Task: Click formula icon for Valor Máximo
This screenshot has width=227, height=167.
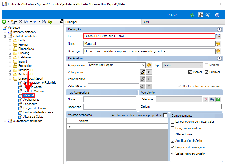Action: tap(143, 86)
